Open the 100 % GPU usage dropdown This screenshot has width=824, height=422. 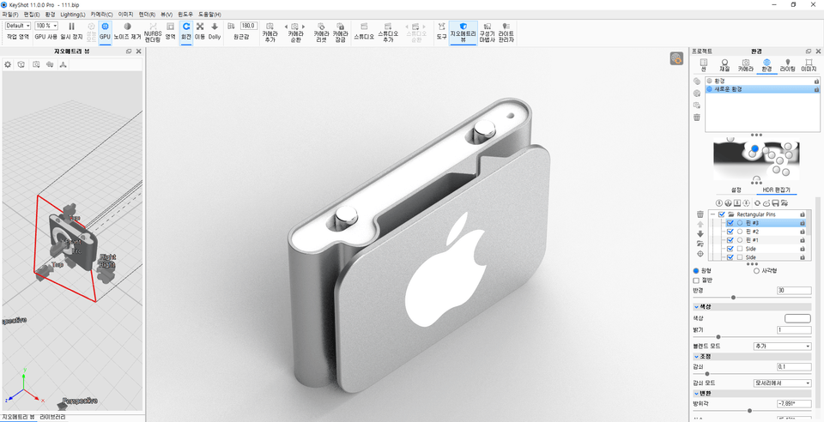coord(46,26)
